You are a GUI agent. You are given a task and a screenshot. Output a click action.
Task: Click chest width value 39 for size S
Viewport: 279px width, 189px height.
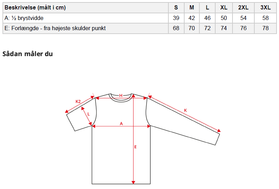[176, 18]
